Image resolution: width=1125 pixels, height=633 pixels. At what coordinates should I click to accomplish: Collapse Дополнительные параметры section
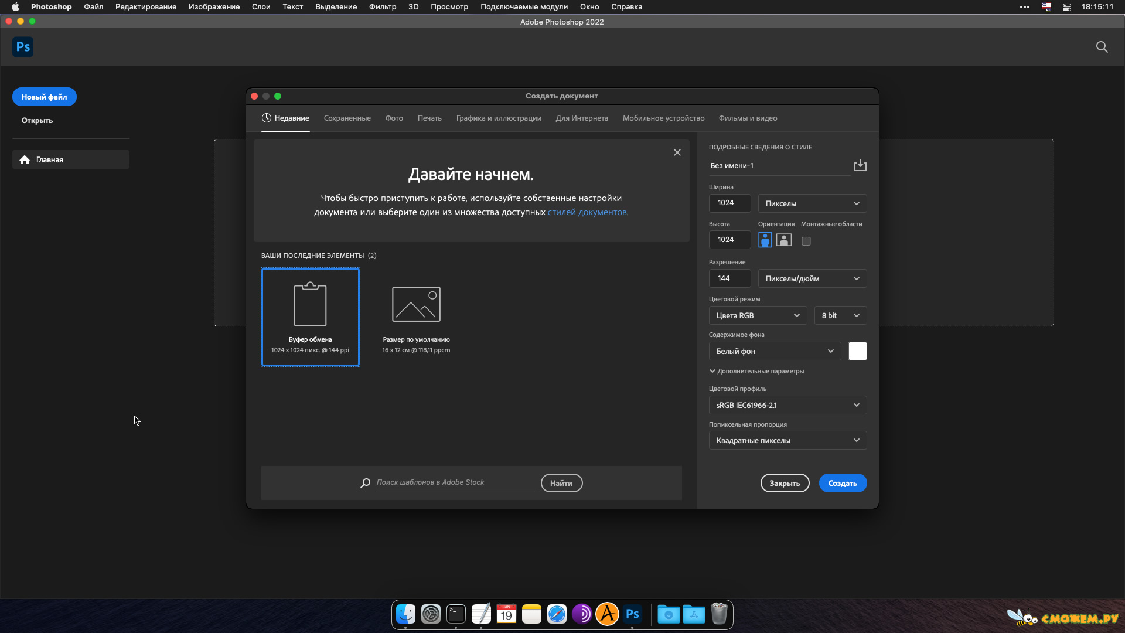click(756, 371)
